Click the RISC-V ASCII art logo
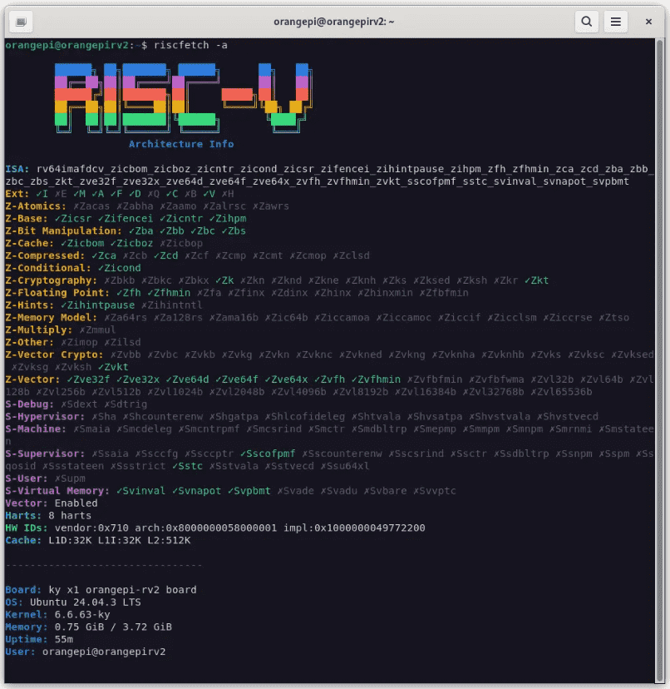This screenshot has width=670, height=689. tap(184, 98)
